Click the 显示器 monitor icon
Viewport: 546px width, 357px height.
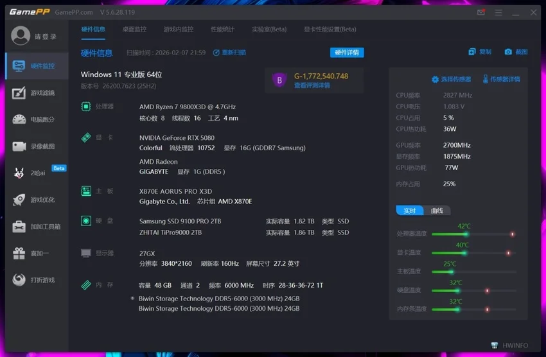point(86,253)
